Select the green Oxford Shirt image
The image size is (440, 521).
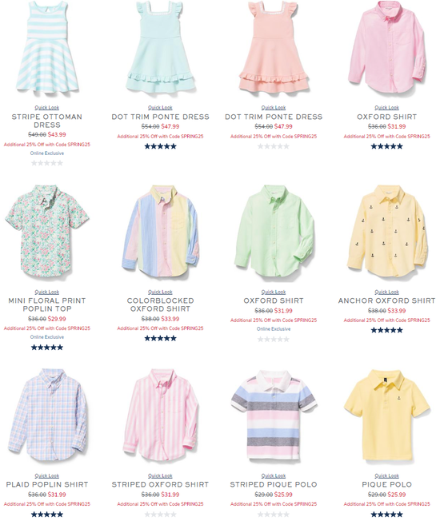click(x=274, y=232)
